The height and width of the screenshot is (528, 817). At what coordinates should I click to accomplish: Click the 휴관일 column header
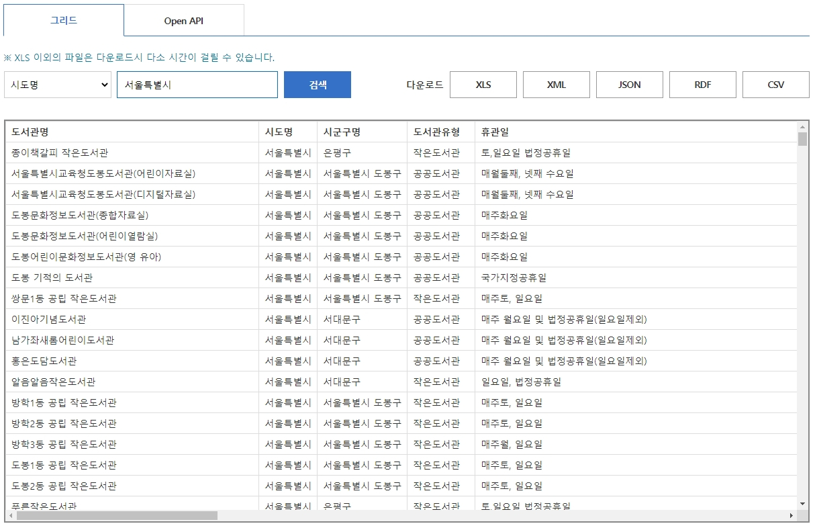pos(635,132)
